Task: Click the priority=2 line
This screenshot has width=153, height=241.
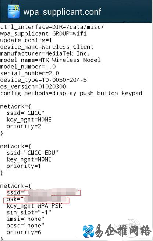Action: tap(24, 126)
